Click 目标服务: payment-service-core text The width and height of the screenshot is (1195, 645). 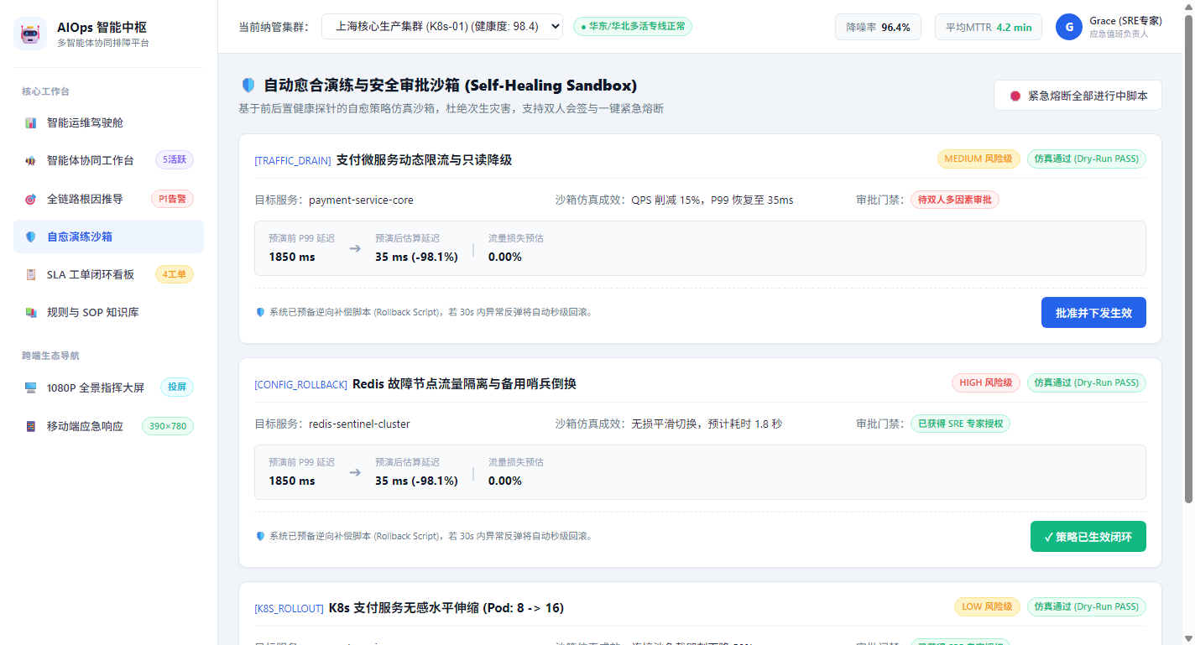(334, 200)
